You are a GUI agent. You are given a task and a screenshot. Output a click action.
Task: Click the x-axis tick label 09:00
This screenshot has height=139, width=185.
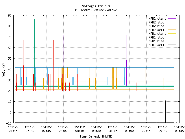pos(129,131)
